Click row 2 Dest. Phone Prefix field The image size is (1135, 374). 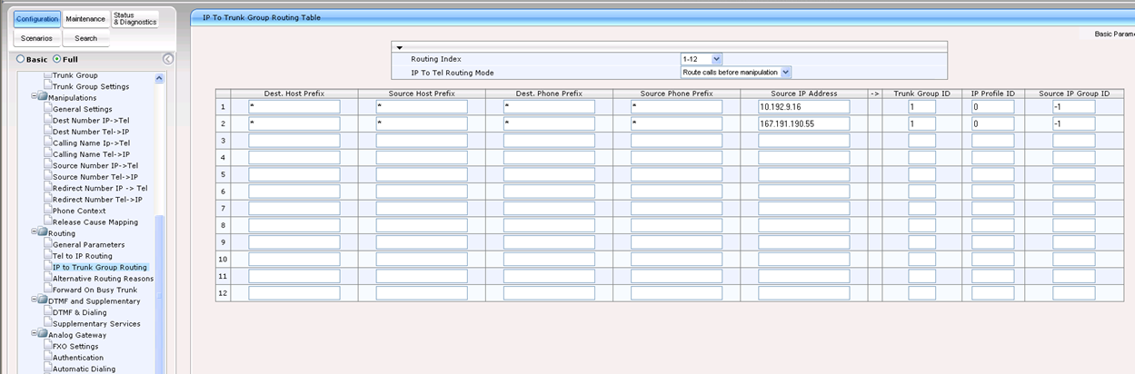(549, 123)
